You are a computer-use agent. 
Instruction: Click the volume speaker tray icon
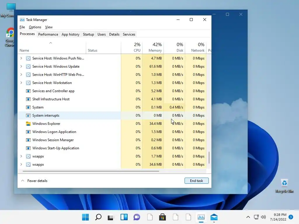[x=263, y=217]
